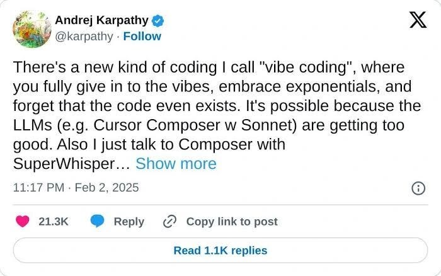Click "vibe coding" phrase in tweet
441x276 pixels.
click(307, 67)
